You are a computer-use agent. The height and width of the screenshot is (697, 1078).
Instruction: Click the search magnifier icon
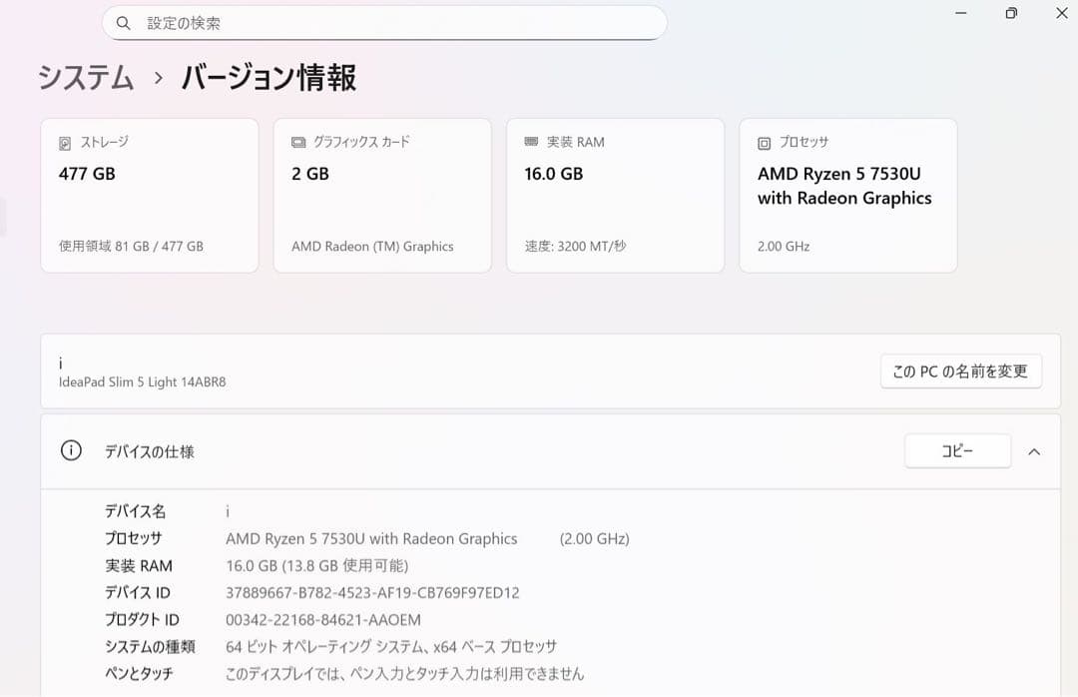(123, 22)
